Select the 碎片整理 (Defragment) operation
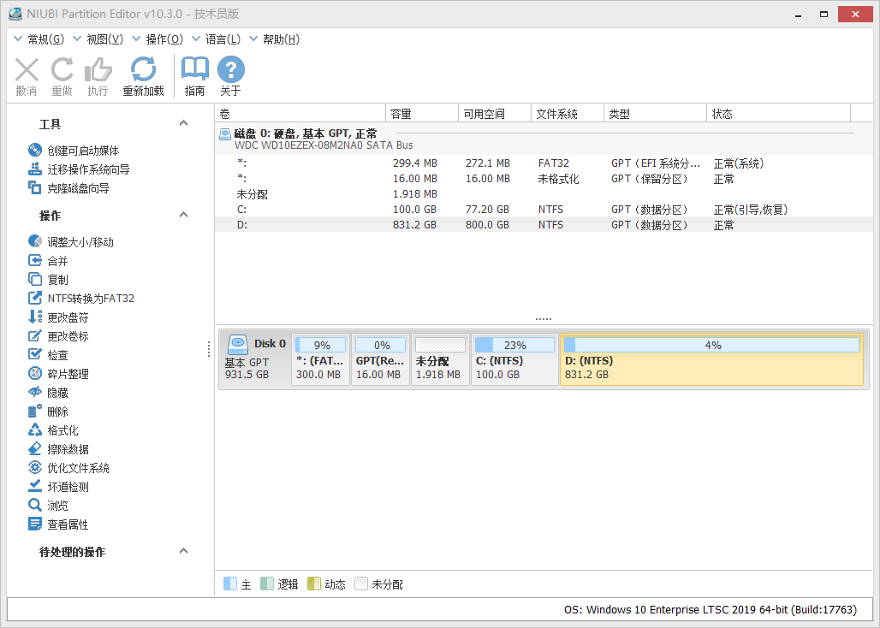 [x=57, y=373]
